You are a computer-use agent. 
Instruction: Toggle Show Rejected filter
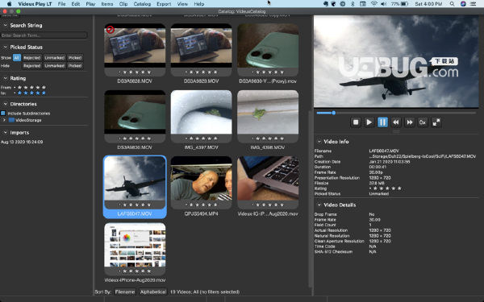click(31, 58)
